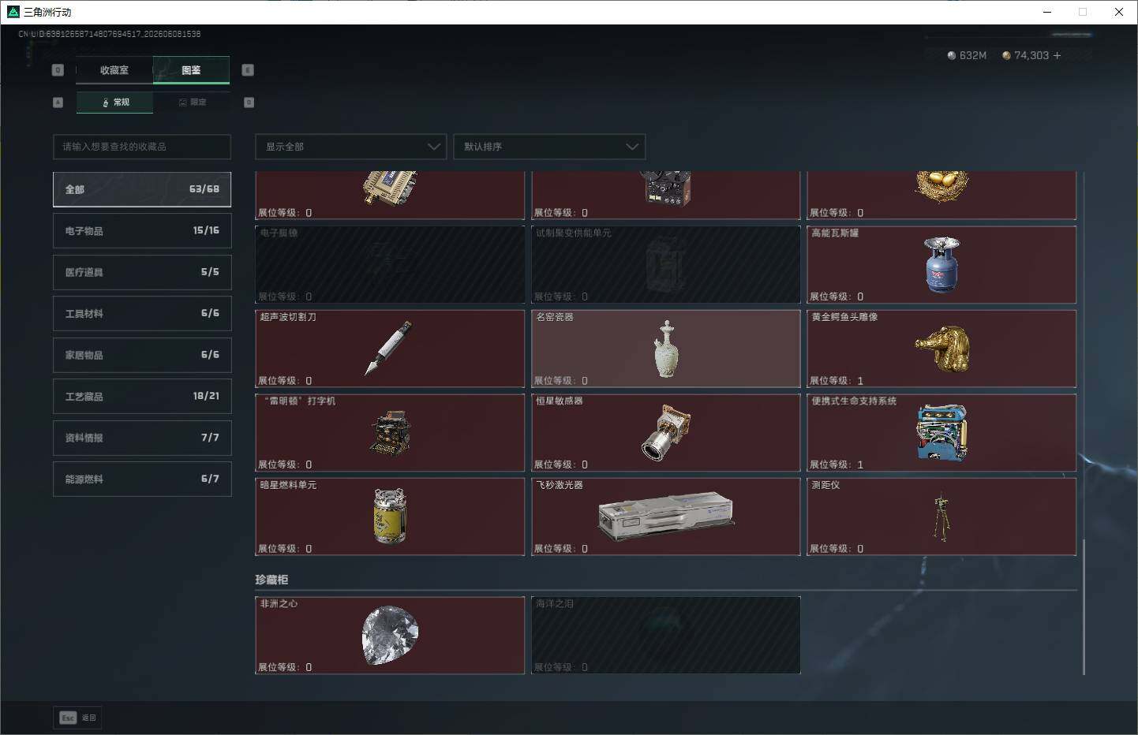Click the CN UID text string
The image size is (1138, 735).
[x=110, y=34]
